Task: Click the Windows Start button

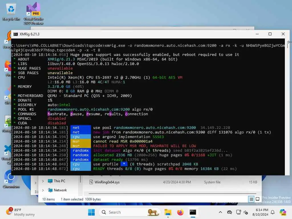Action: coord(91,212)
